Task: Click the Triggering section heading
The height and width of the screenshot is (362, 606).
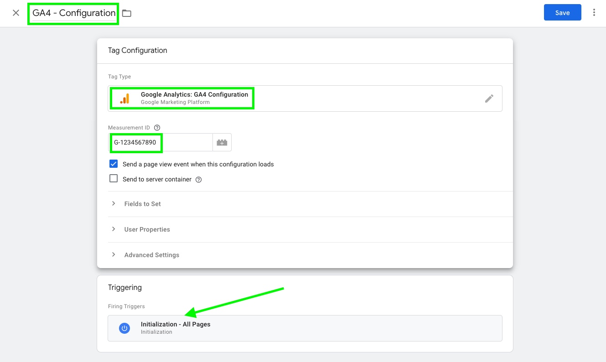Action: coord(125,287)
